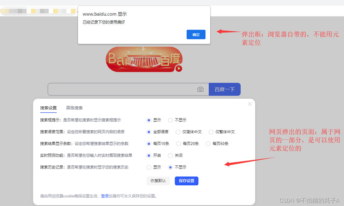Image resolution: width=344 pixels, height=206 pixels.
Task: Open the 登录 link in the cookie notice
Action: click(x=105, y=196)
